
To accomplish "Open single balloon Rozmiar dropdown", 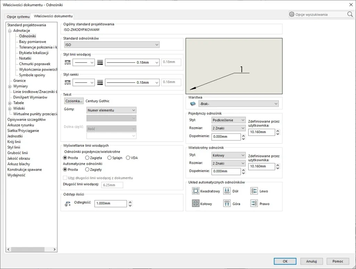I will point(228,128).
